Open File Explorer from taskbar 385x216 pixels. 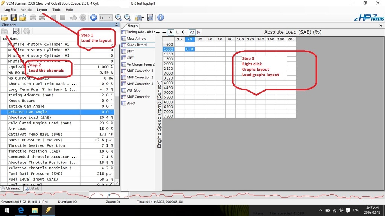click(34, 210)
